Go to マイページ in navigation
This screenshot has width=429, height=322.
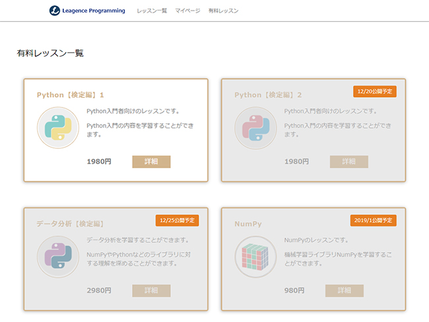[x=187, y=11]
